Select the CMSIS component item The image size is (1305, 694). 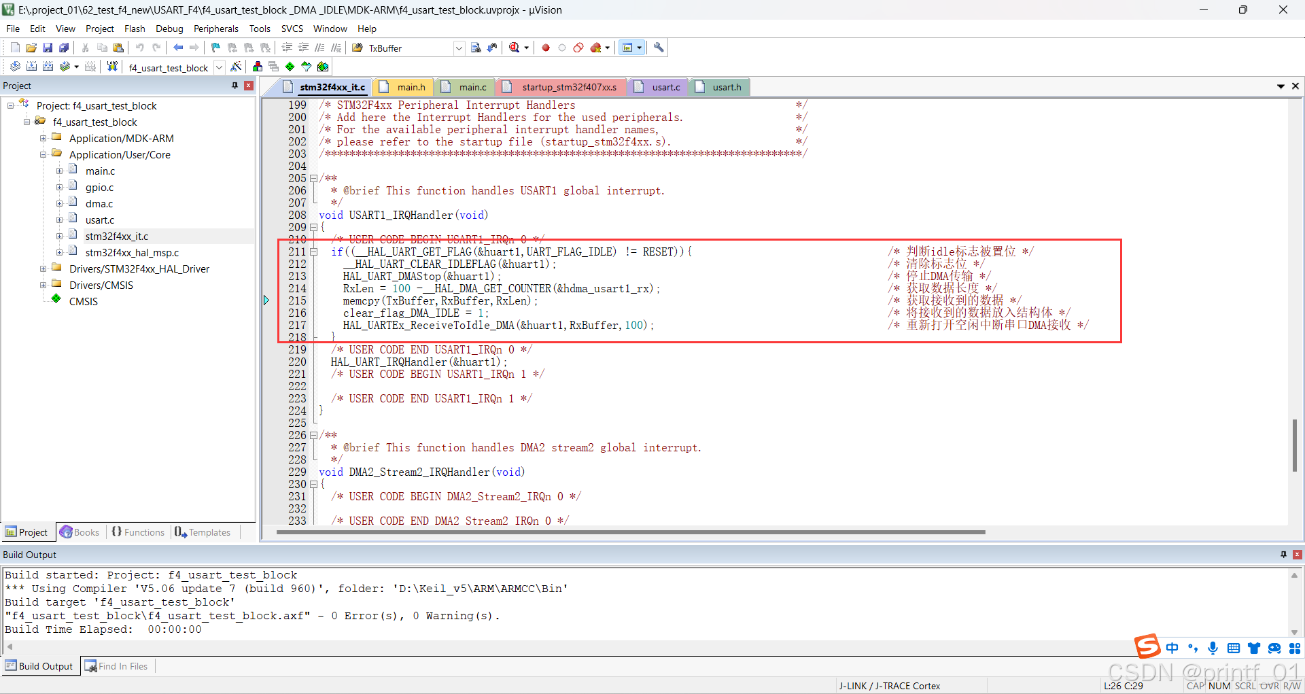pos(83,302)
